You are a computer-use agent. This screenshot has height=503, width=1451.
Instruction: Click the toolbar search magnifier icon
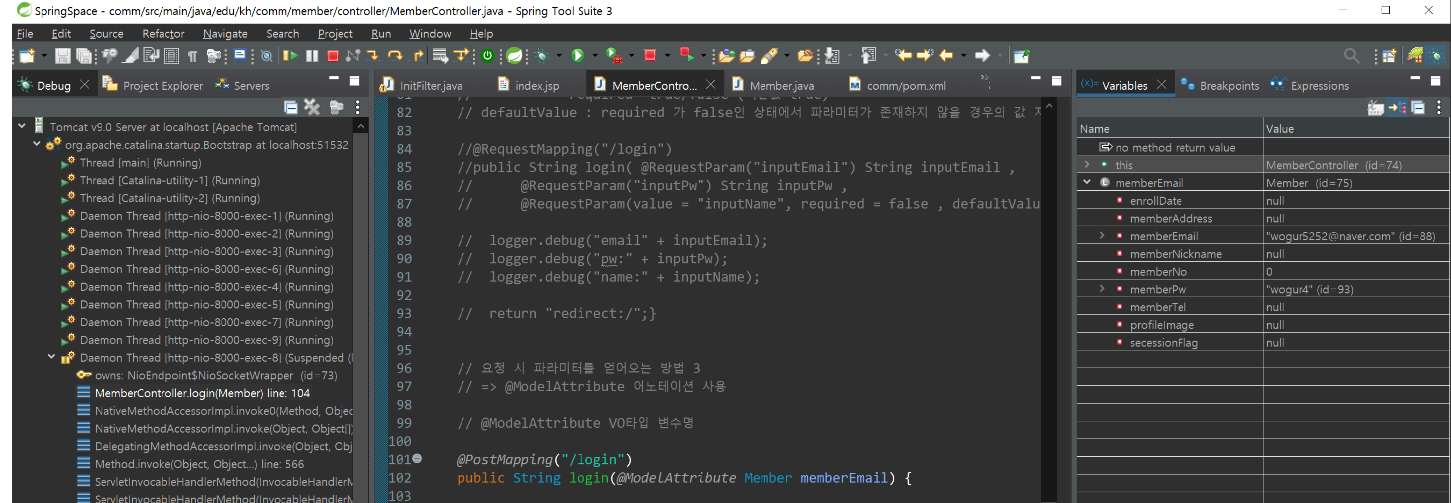coord(1351,56)
